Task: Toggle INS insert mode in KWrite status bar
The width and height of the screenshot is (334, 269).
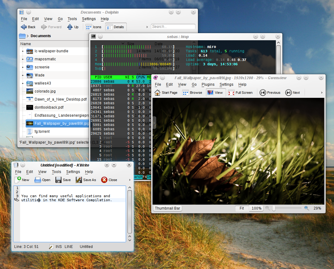Action: click(x=58, y=247)
